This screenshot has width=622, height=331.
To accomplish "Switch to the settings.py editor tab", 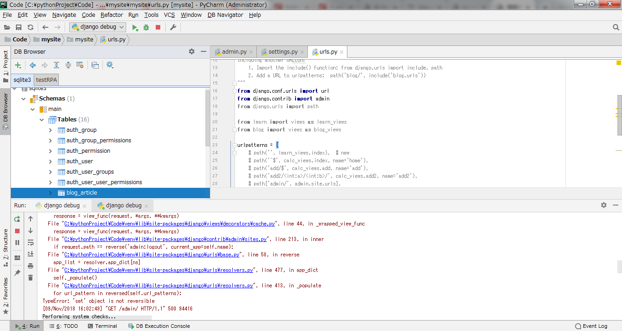I will (x=282, y=52).
